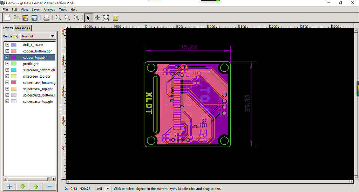Viewport: 359px width, 192px height.
Task: Remove layer with the minus button
Action: (x=49, y=186)
